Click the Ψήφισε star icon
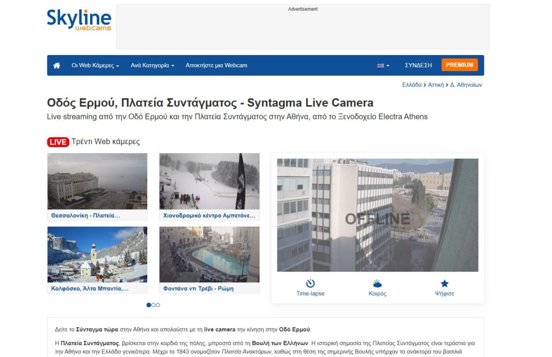 click(444, 284)
